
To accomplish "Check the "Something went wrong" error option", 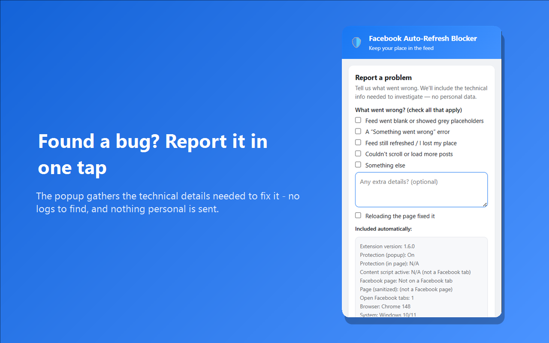I will [358, 131].
